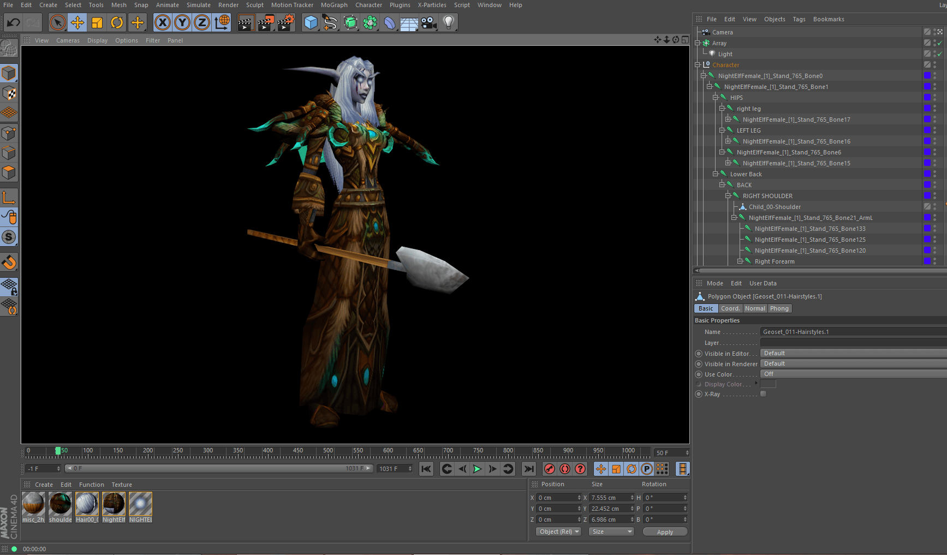Open the X-Particles menu
The width and height of the screenshot is (947, 555).
[432, 5]
